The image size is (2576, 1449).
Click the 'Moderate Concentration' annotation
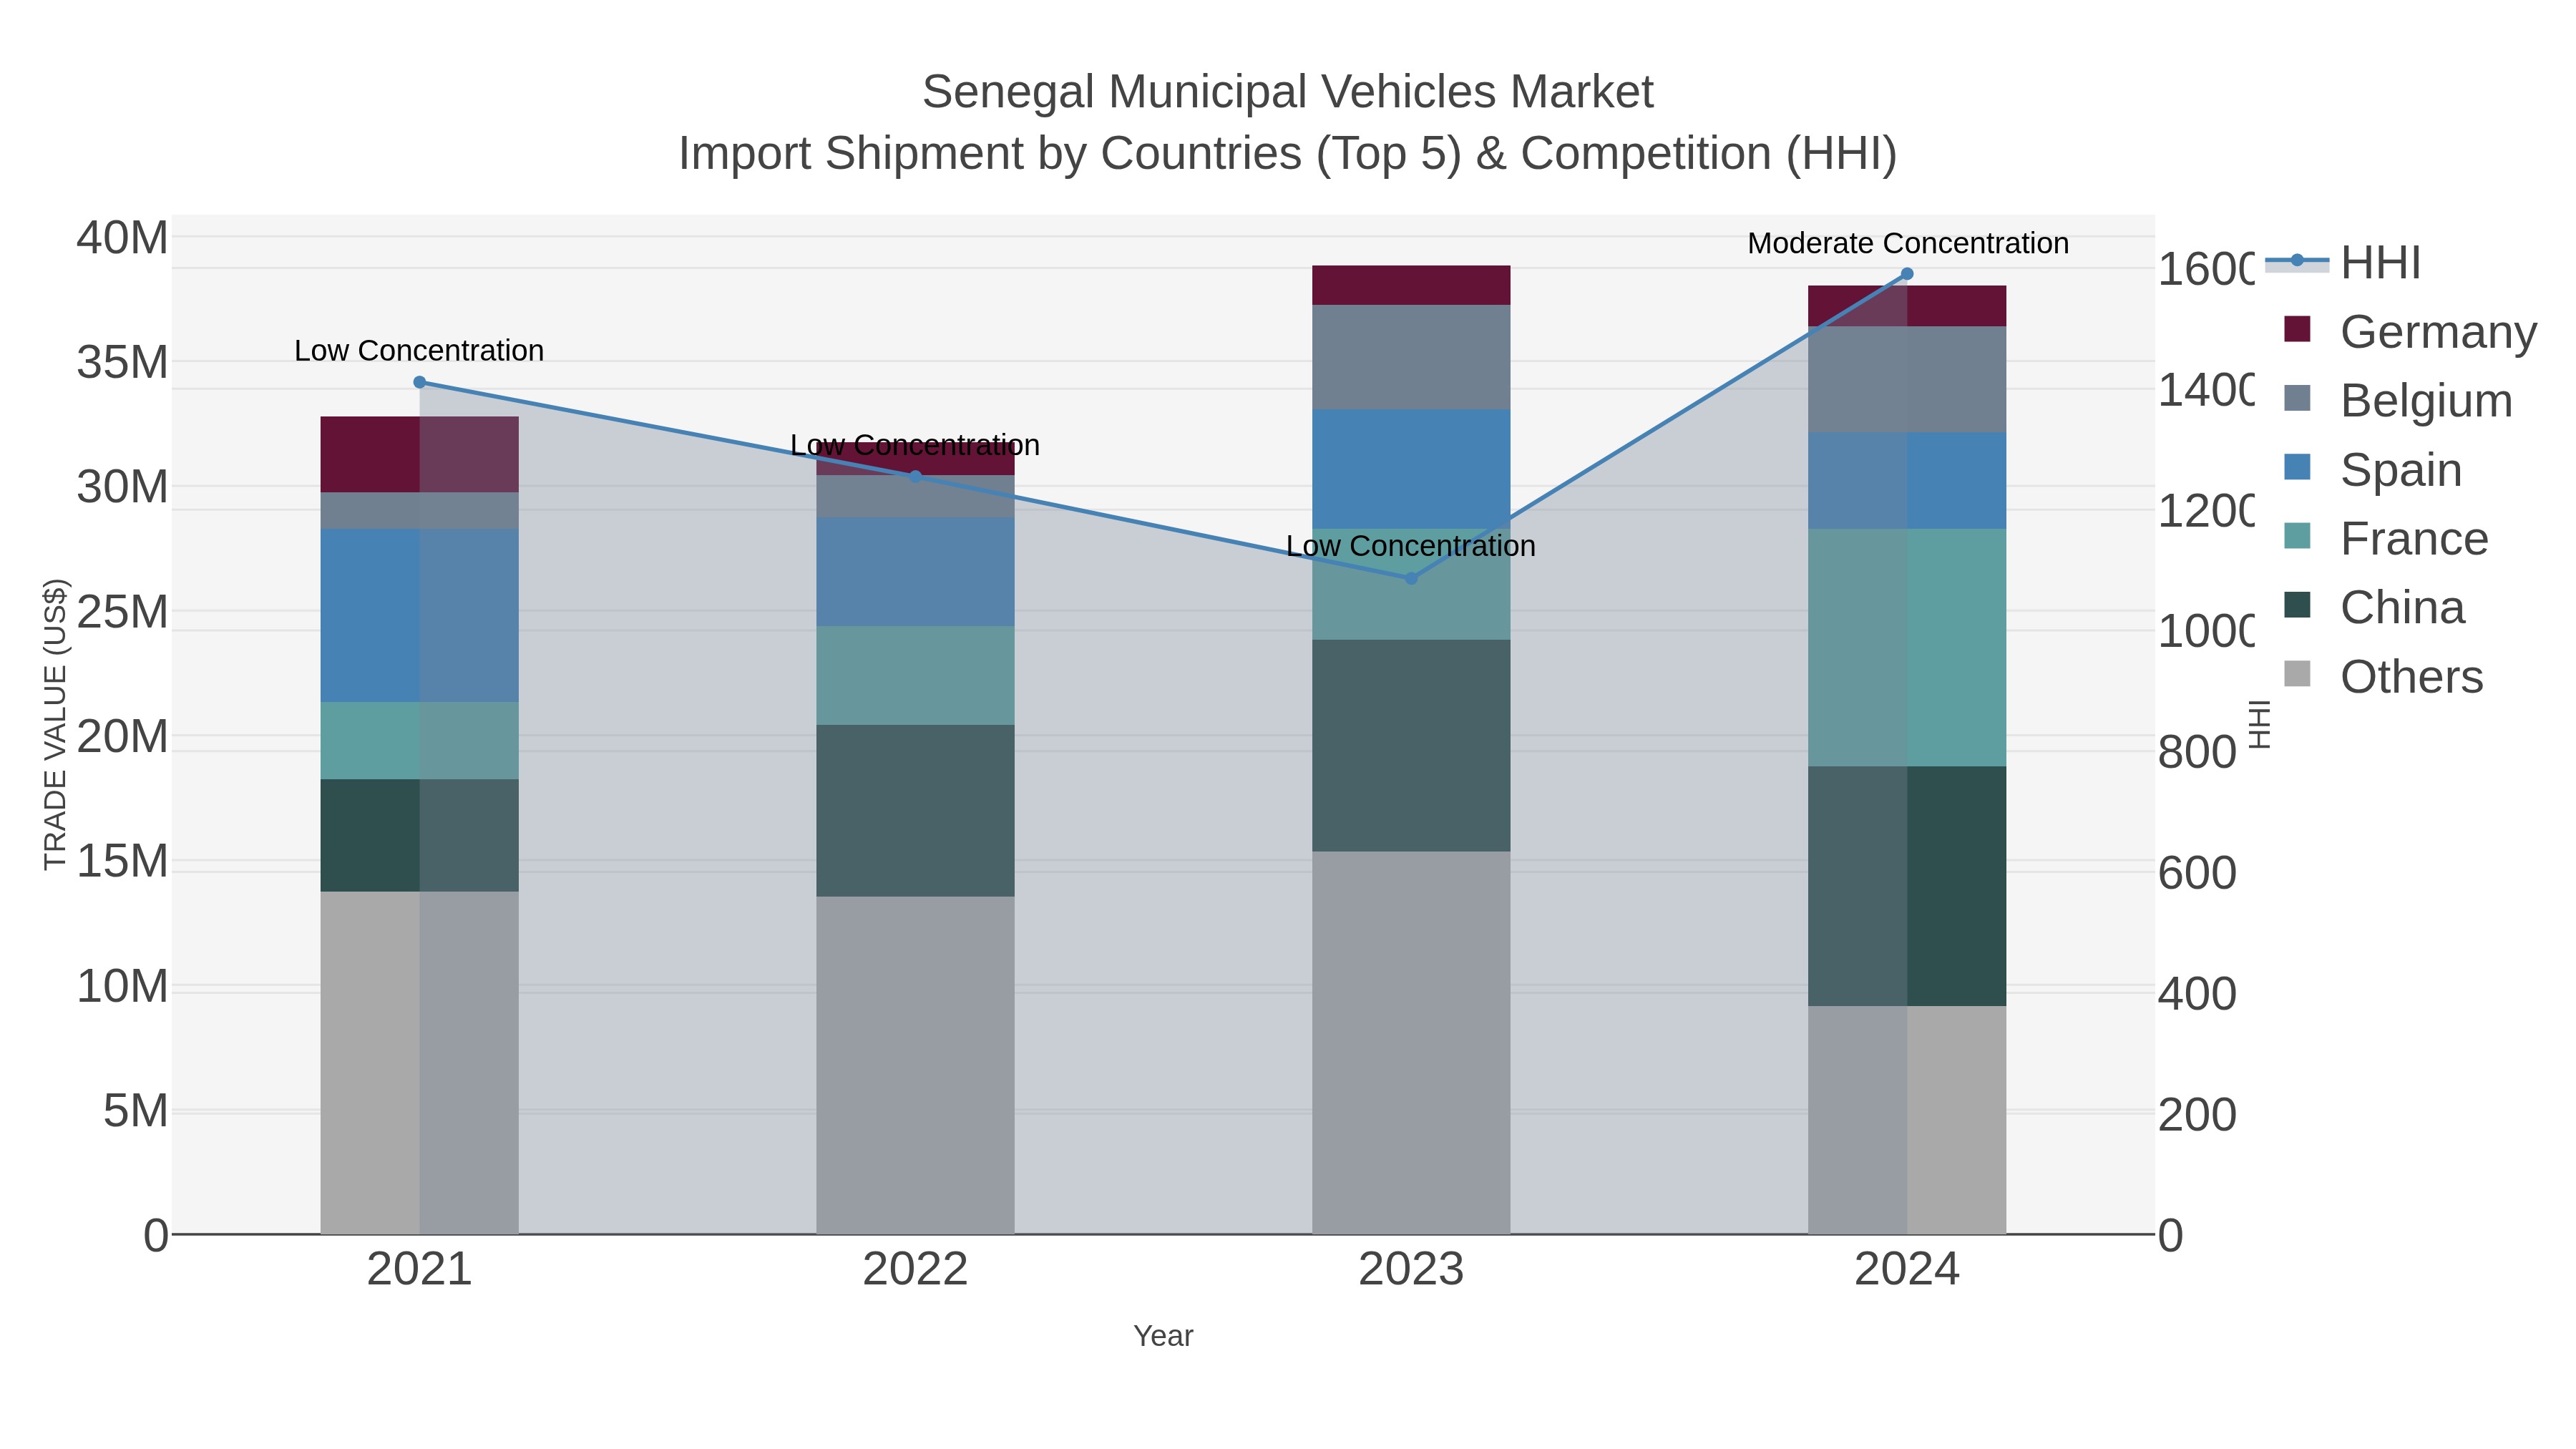(1908, 243)
